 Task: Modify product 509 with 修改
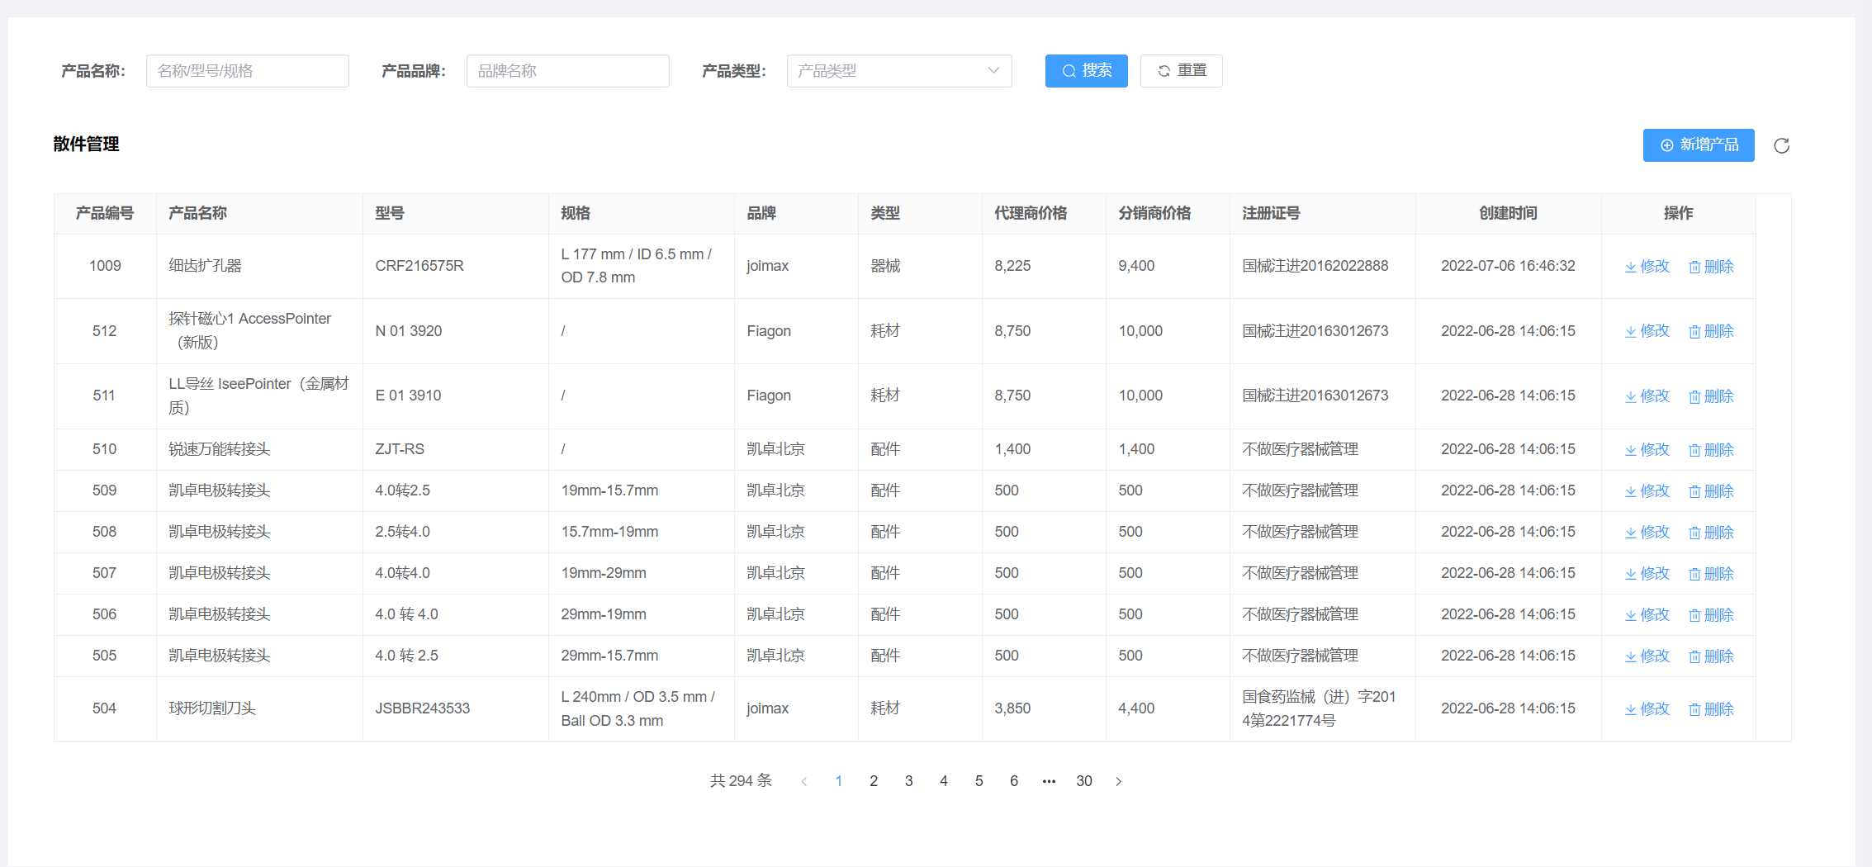point(1647,491)
